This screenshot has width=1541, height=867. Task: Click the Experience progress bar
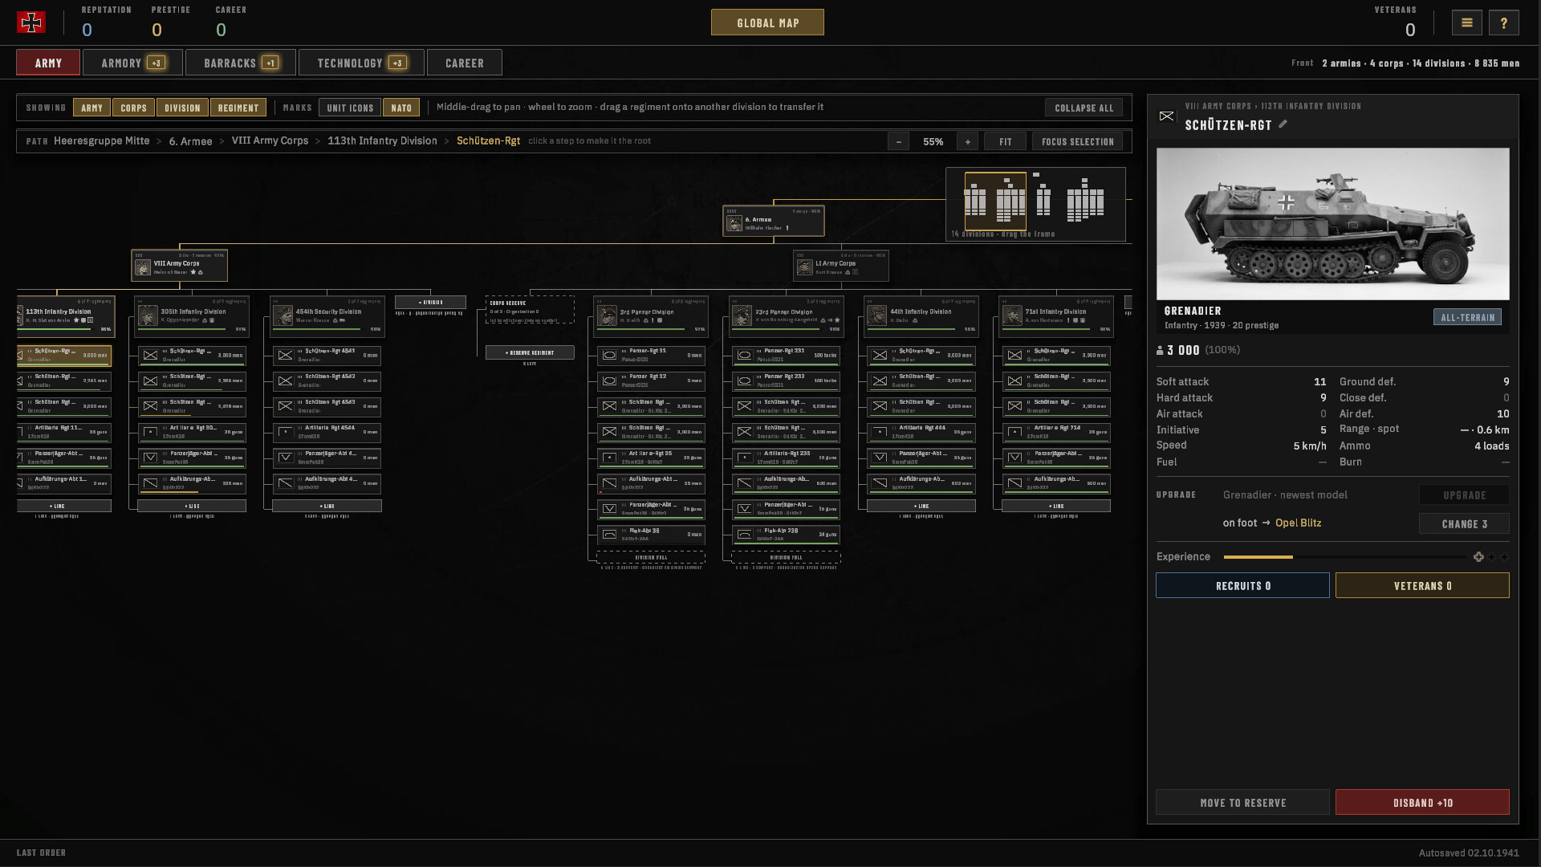click(x=1344, y=557)
